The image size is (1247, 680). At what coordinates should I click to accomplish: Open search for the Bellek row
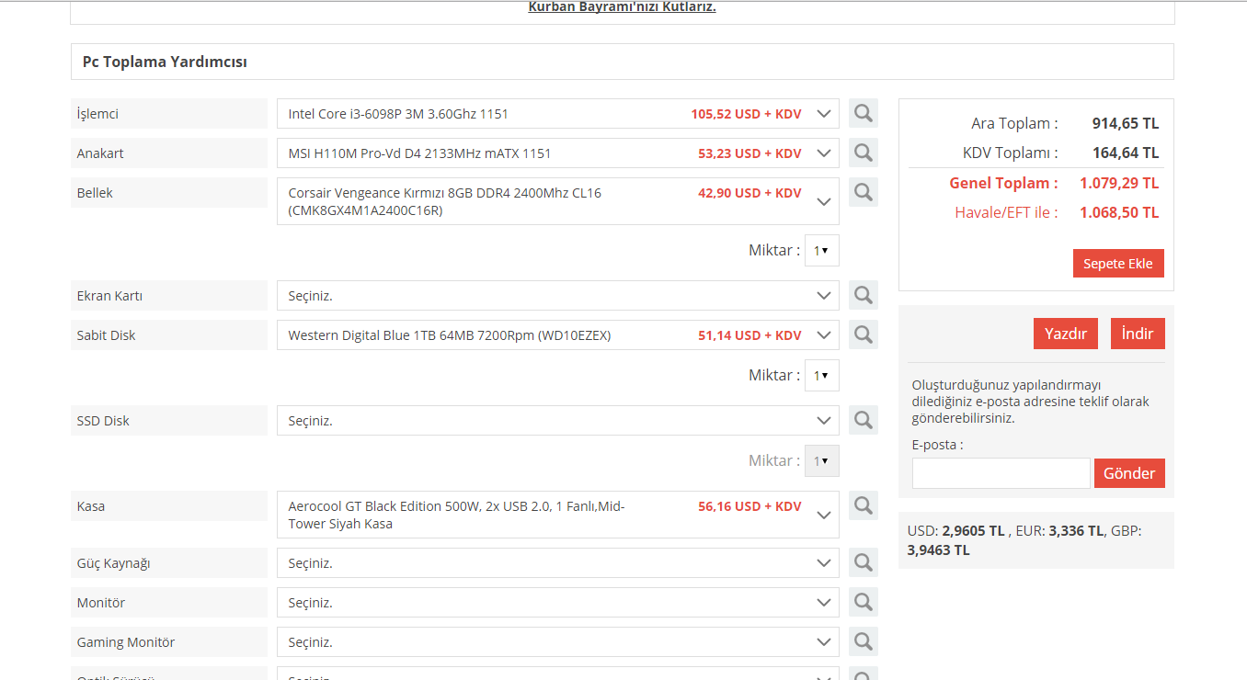point(863,192)
